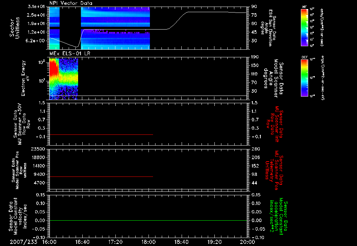Click the "110" scanner angle tick label

255,74
